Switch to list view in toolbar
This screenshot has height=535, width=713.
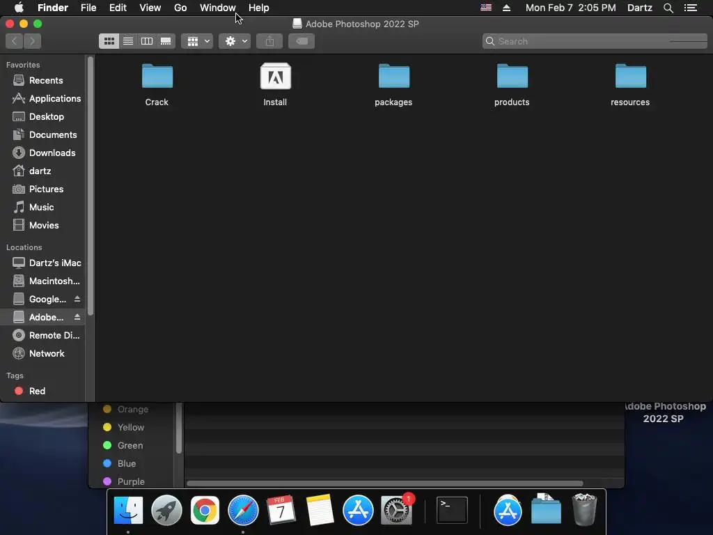(128, 41)
